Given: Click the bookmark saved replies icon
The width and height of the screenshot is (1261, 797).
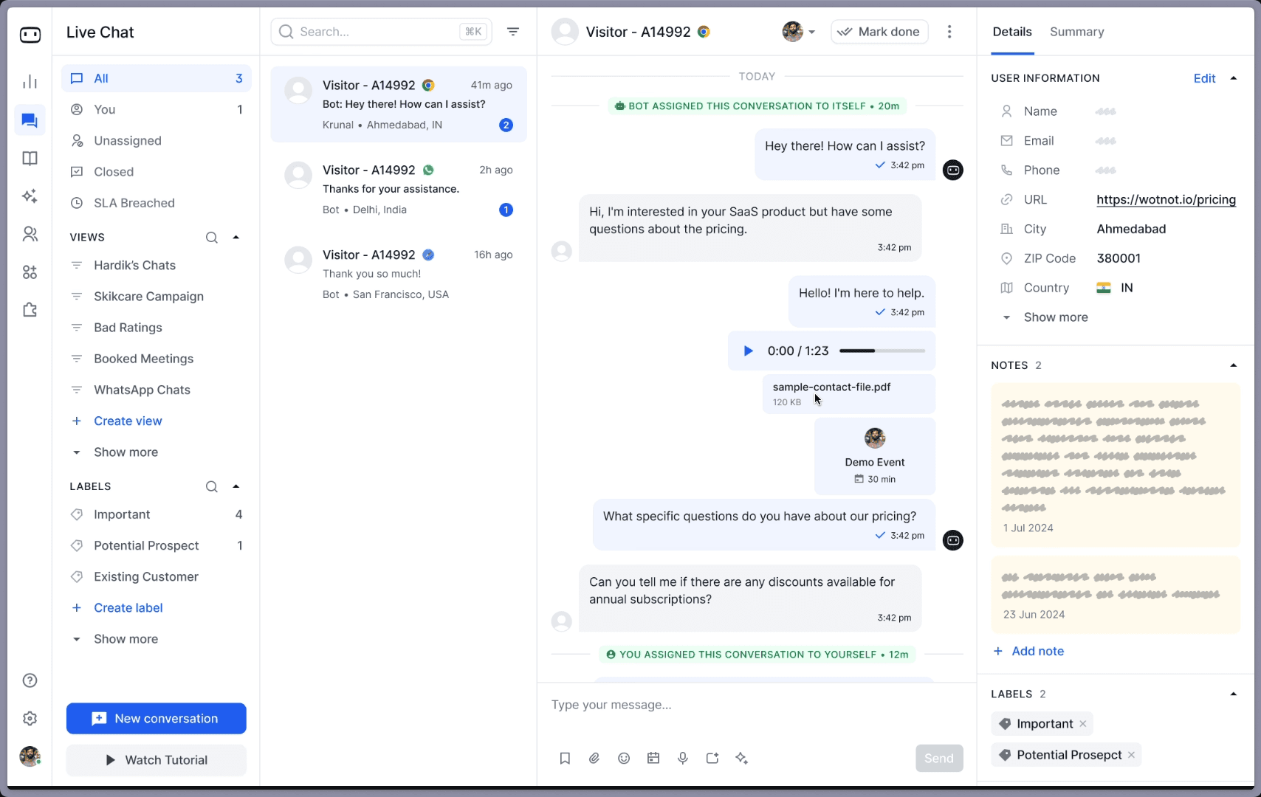Looking at the screenshot, I should coord(565,758).
